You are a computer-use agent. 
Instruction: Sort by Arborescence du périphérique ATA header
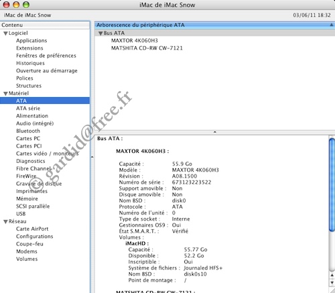[x=214, y=25]
